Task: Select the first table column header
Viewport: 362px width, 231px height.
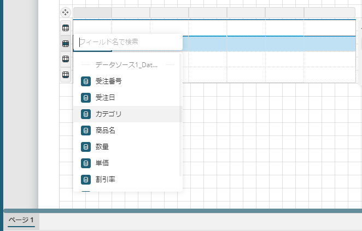Action: pos(92,12)
